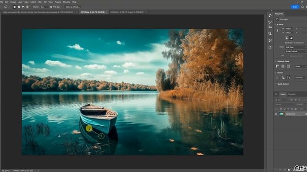Click the canvas Height field
This screenshot has height=172, width=307.
(289, 33)
